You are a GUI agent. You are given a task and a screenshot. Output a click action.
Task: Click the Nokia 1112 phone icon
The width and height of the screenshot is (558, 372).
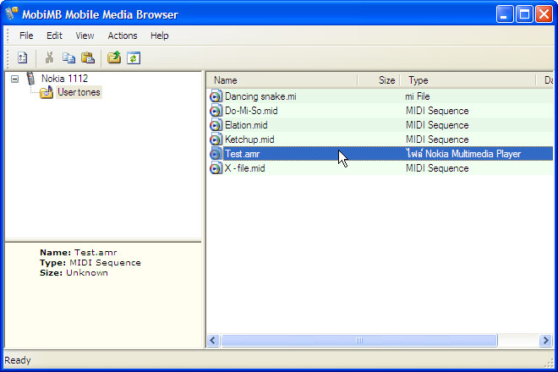tap(31, 79)
